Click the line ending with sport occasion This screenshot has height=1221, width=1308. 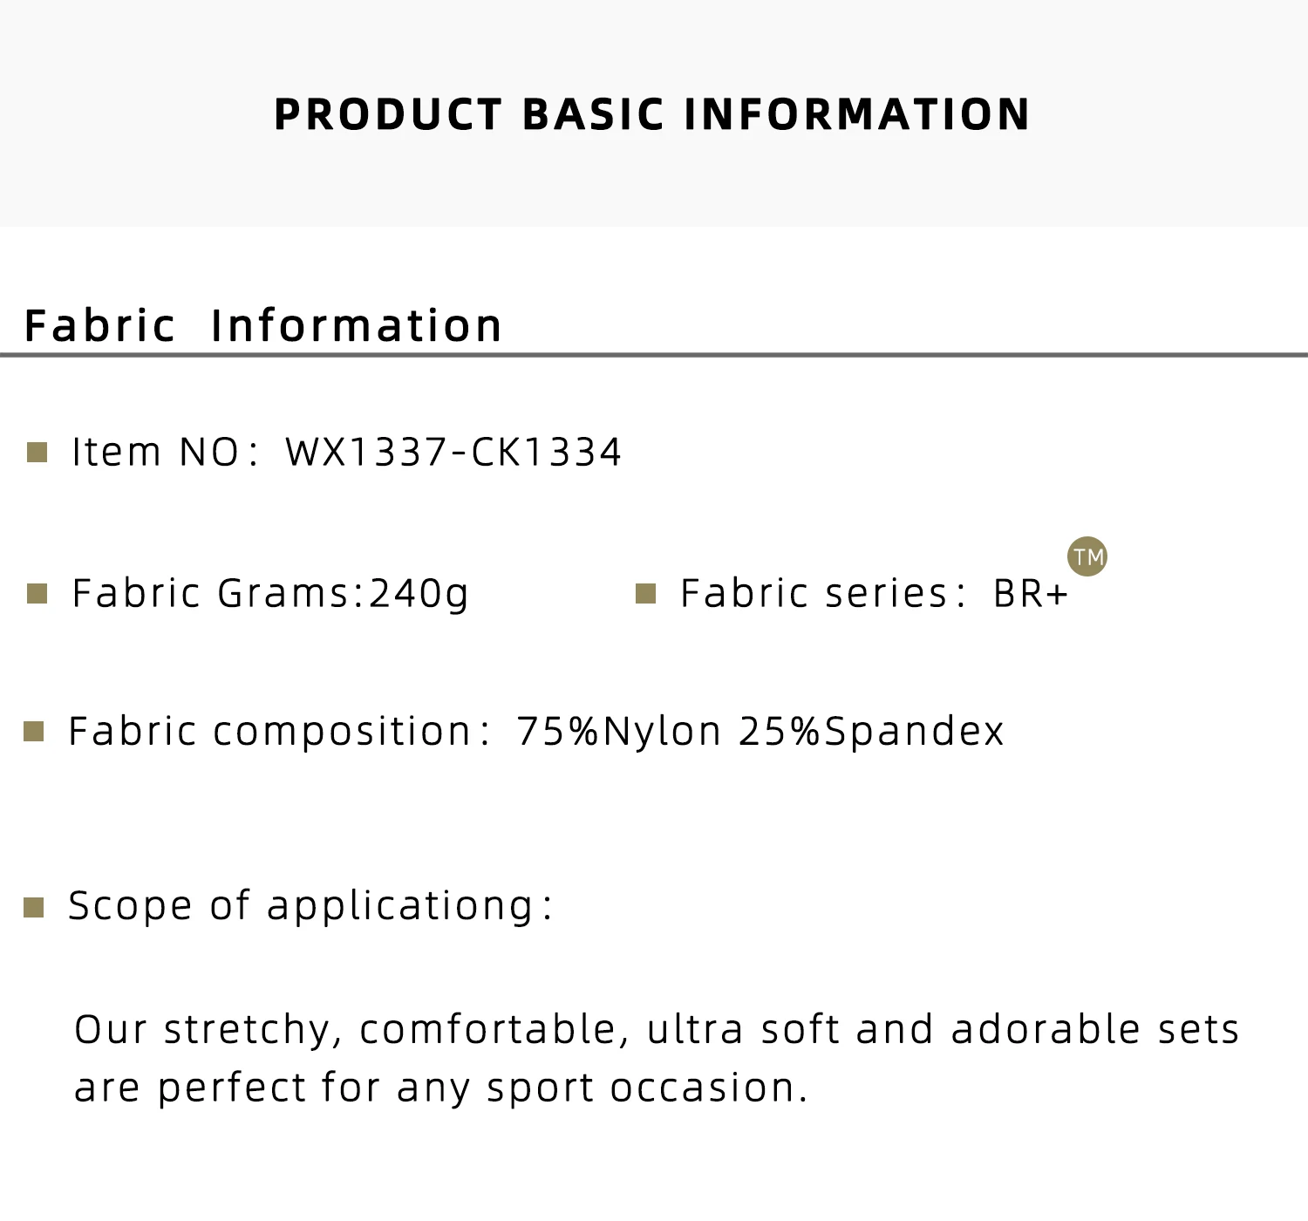coord(441,1088)
